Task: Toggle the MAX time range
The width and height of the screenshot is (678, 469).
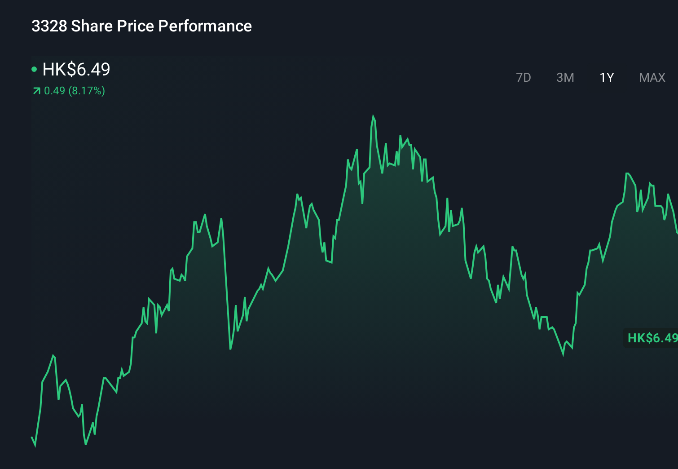Action: pos(652,77)
